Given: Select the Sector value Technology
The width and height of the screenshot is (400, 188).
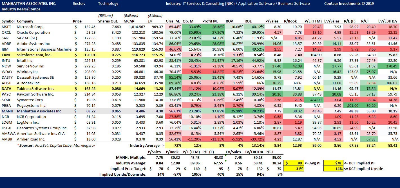Looking at the screenshot, I should point(108,4).
